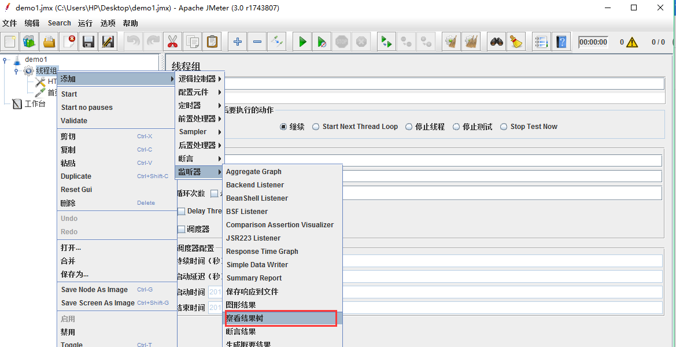This screenshot has width=676, height=347.
Task: Choose Summary Report listener
Action: [x=282, y=278]
